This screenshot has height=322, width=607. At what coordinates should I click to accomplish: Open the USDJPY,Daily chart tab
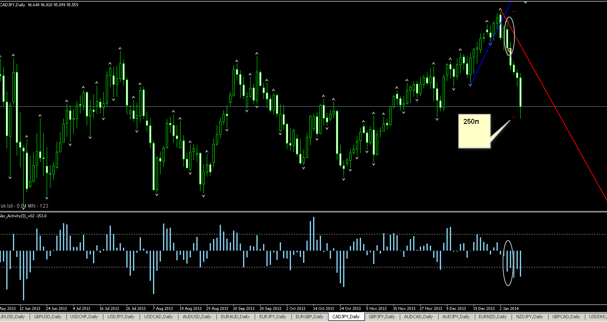tap(121, 317)
